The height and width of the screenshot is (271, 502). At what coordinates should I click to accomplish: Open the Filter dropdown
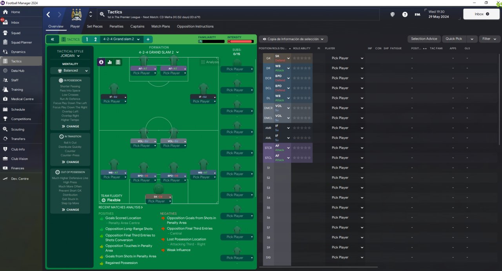click(490, 39)
